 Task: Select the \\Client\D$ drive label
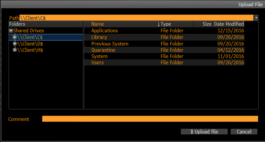tap(30, 43)
